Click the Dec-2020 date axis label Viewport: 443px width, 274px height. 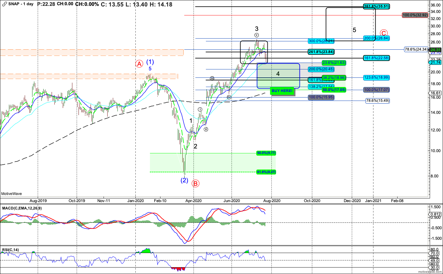(352, 201)
